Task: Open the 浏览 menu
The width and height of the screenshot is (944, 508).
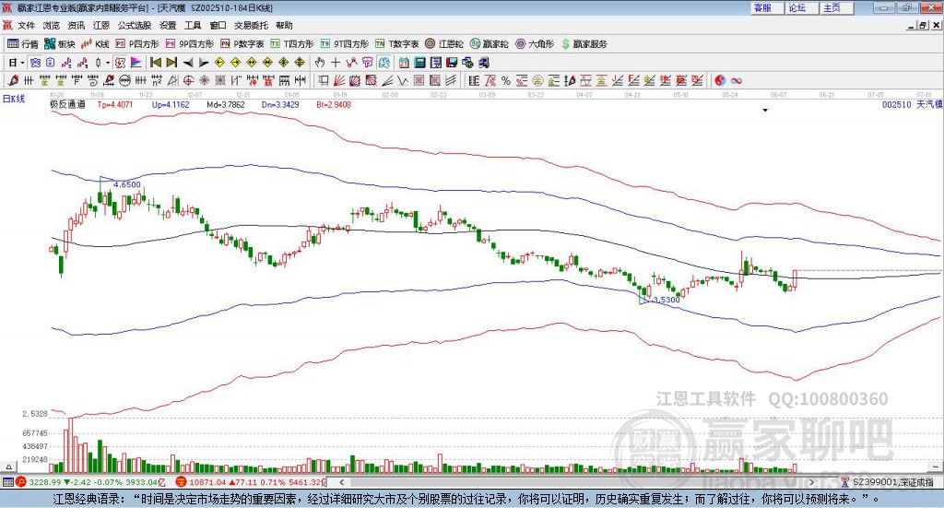Action: [52, 25]
